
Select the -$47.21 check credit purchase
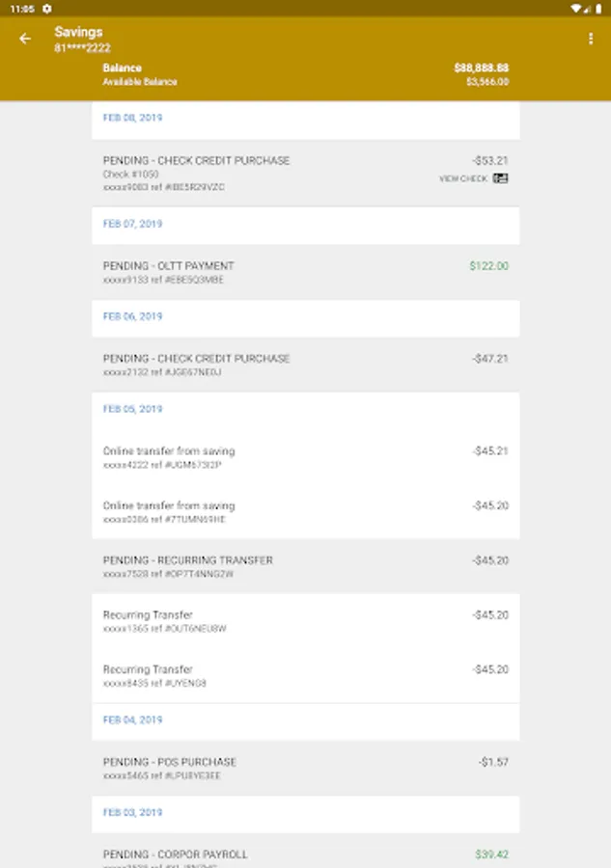[x=305, y=365]
